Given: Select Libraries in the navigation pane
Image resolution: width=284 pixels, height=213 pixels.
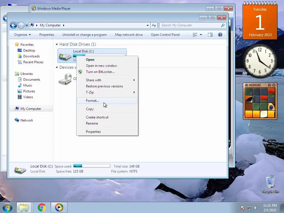Looking at the screenshot, I should point(27,74).
